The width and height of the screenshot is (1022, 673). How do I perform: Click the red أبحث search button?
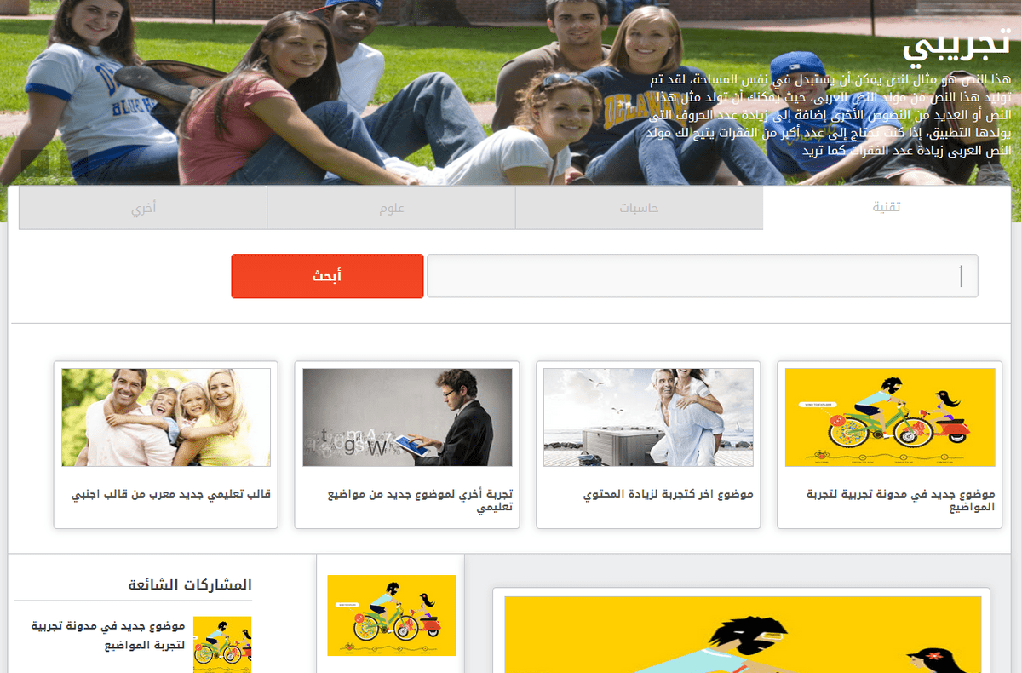[327, 276]
